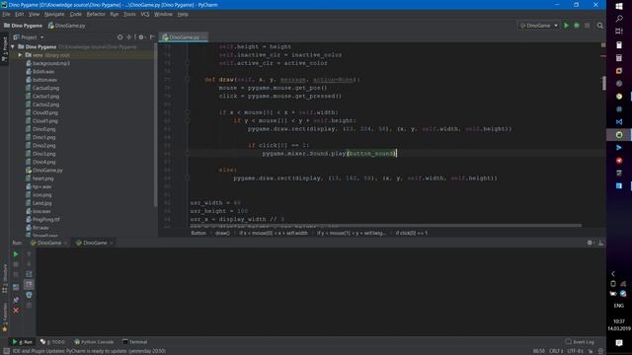Open the VCS menu

145,14
